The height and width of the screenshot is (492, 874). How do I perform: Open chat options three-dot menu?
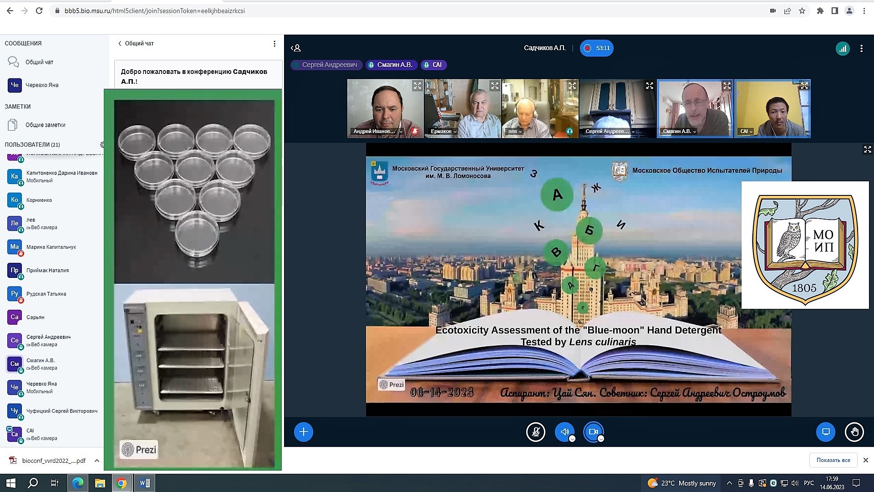(274, 44)
